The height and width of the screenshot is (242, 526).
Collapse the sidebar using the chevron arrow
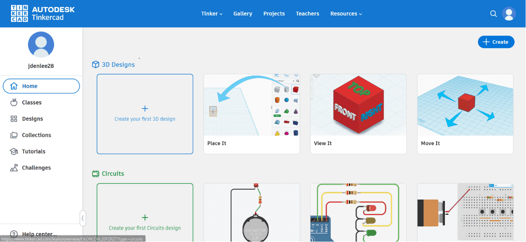83,218
